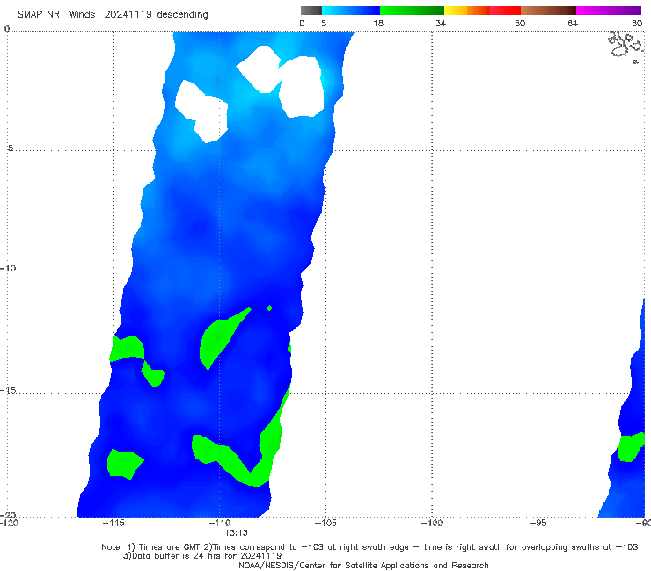Click the green 18–34 colorbar segment
651x571 pixels.
click(x=412, y=11)
